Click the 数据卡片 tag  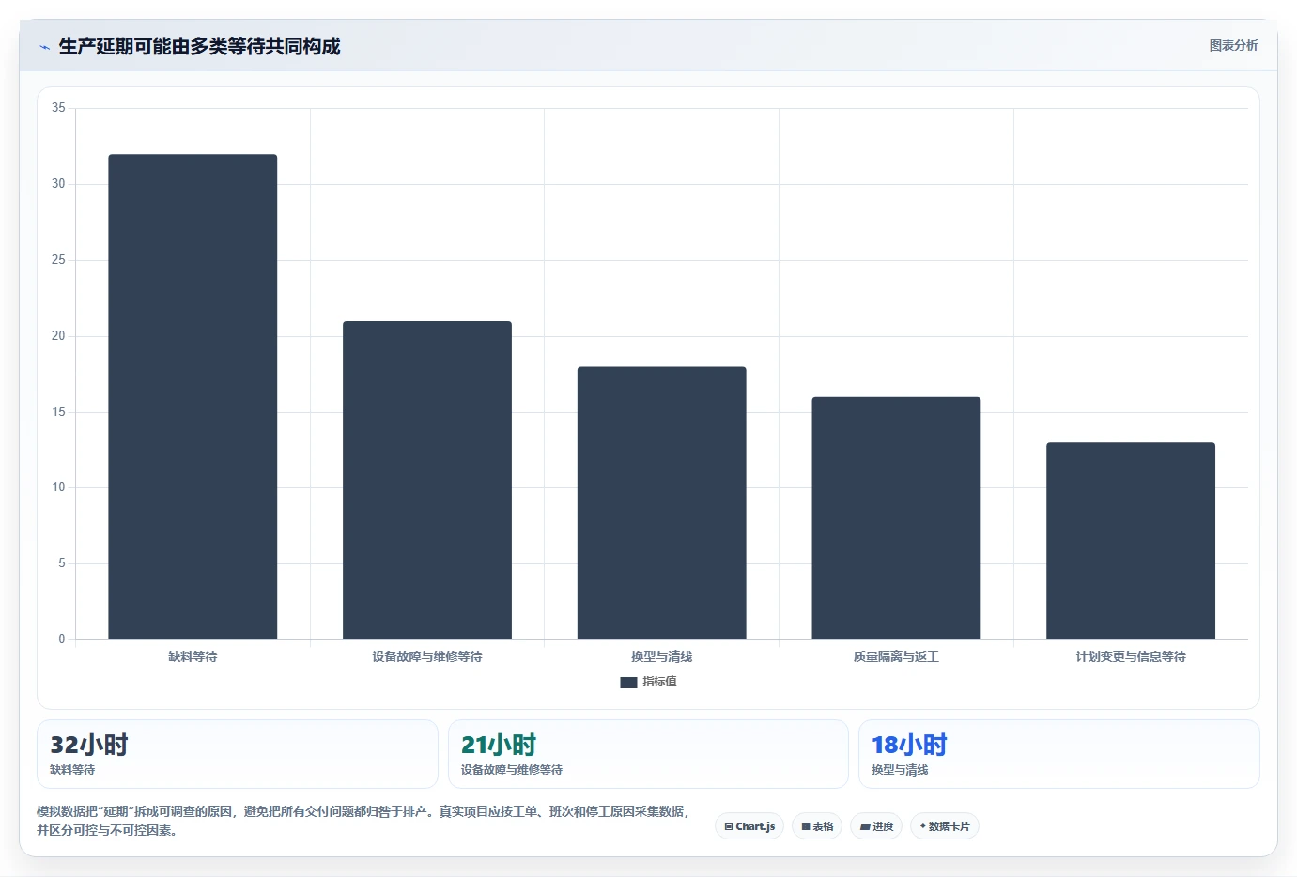945,826
